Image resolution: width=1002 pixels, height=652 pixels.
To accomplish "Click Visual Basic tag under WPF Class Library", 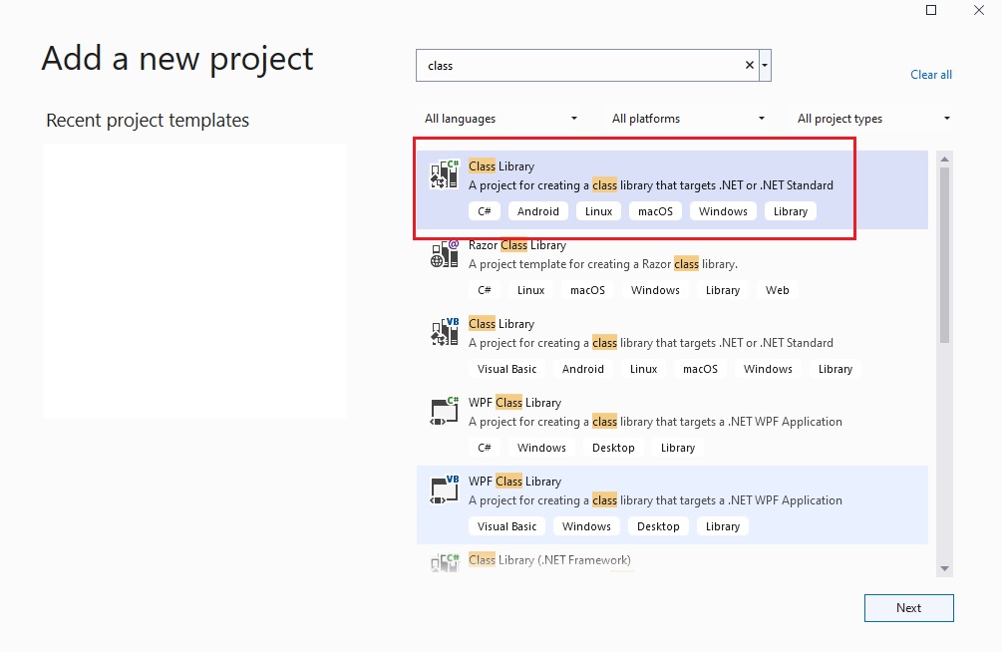I will coord(506,526).
